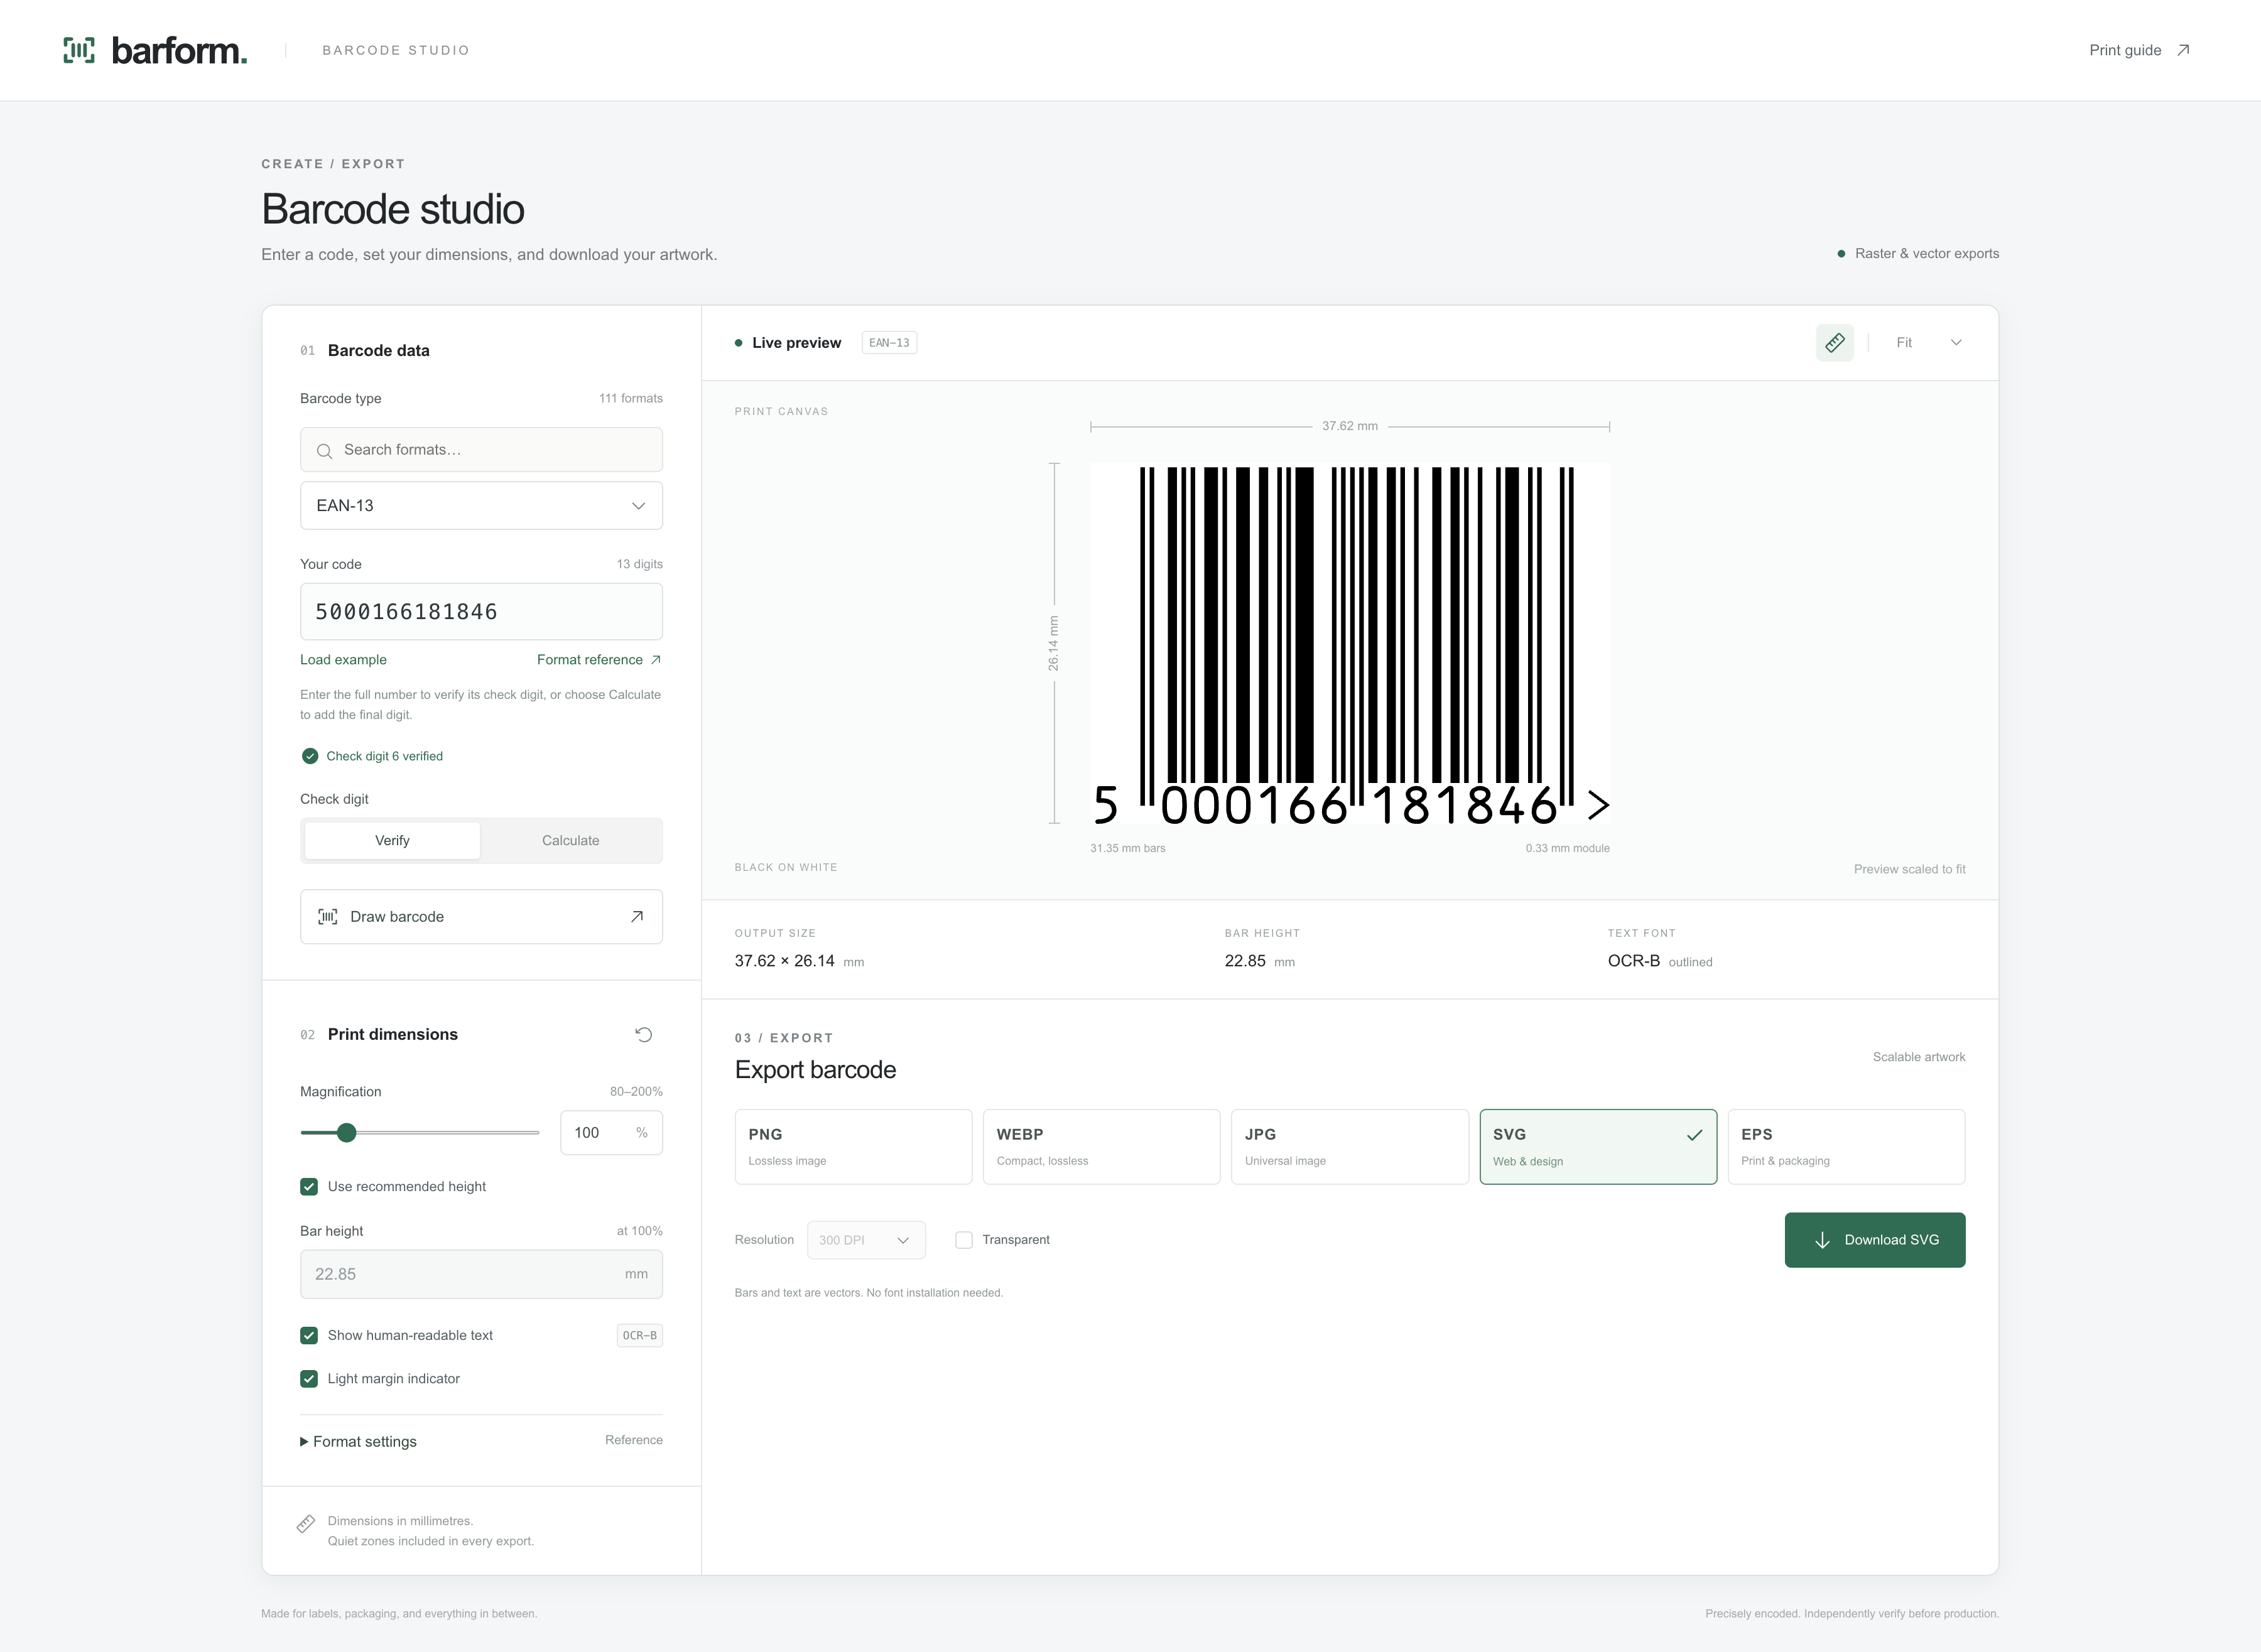Select the EPS export format
Screen dimensions: 2261x1652
point(1846,1147)
